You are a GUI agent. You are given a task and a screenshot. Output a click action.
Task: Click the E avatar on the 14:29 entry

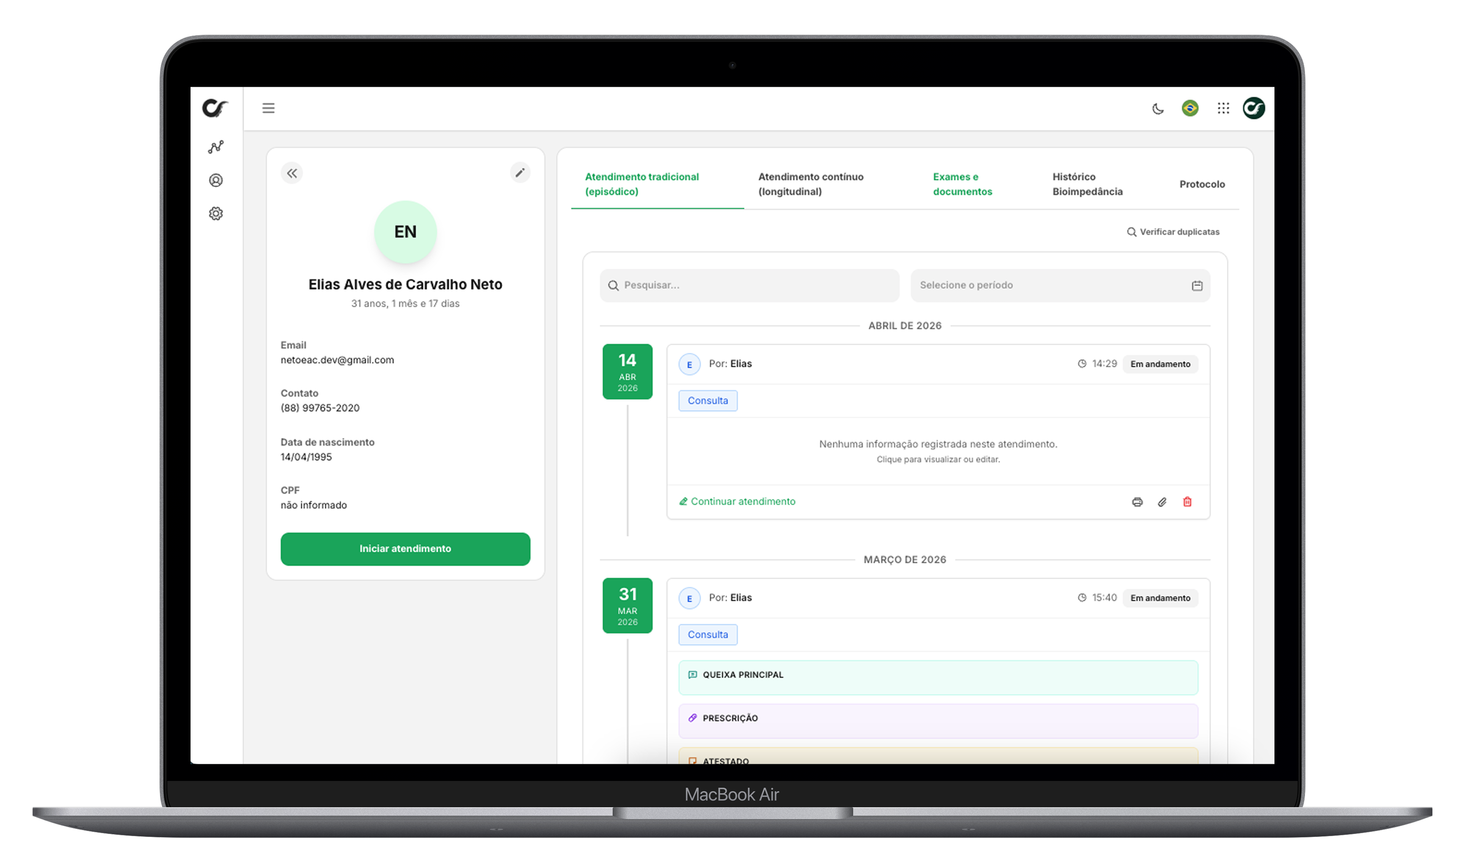689,364
